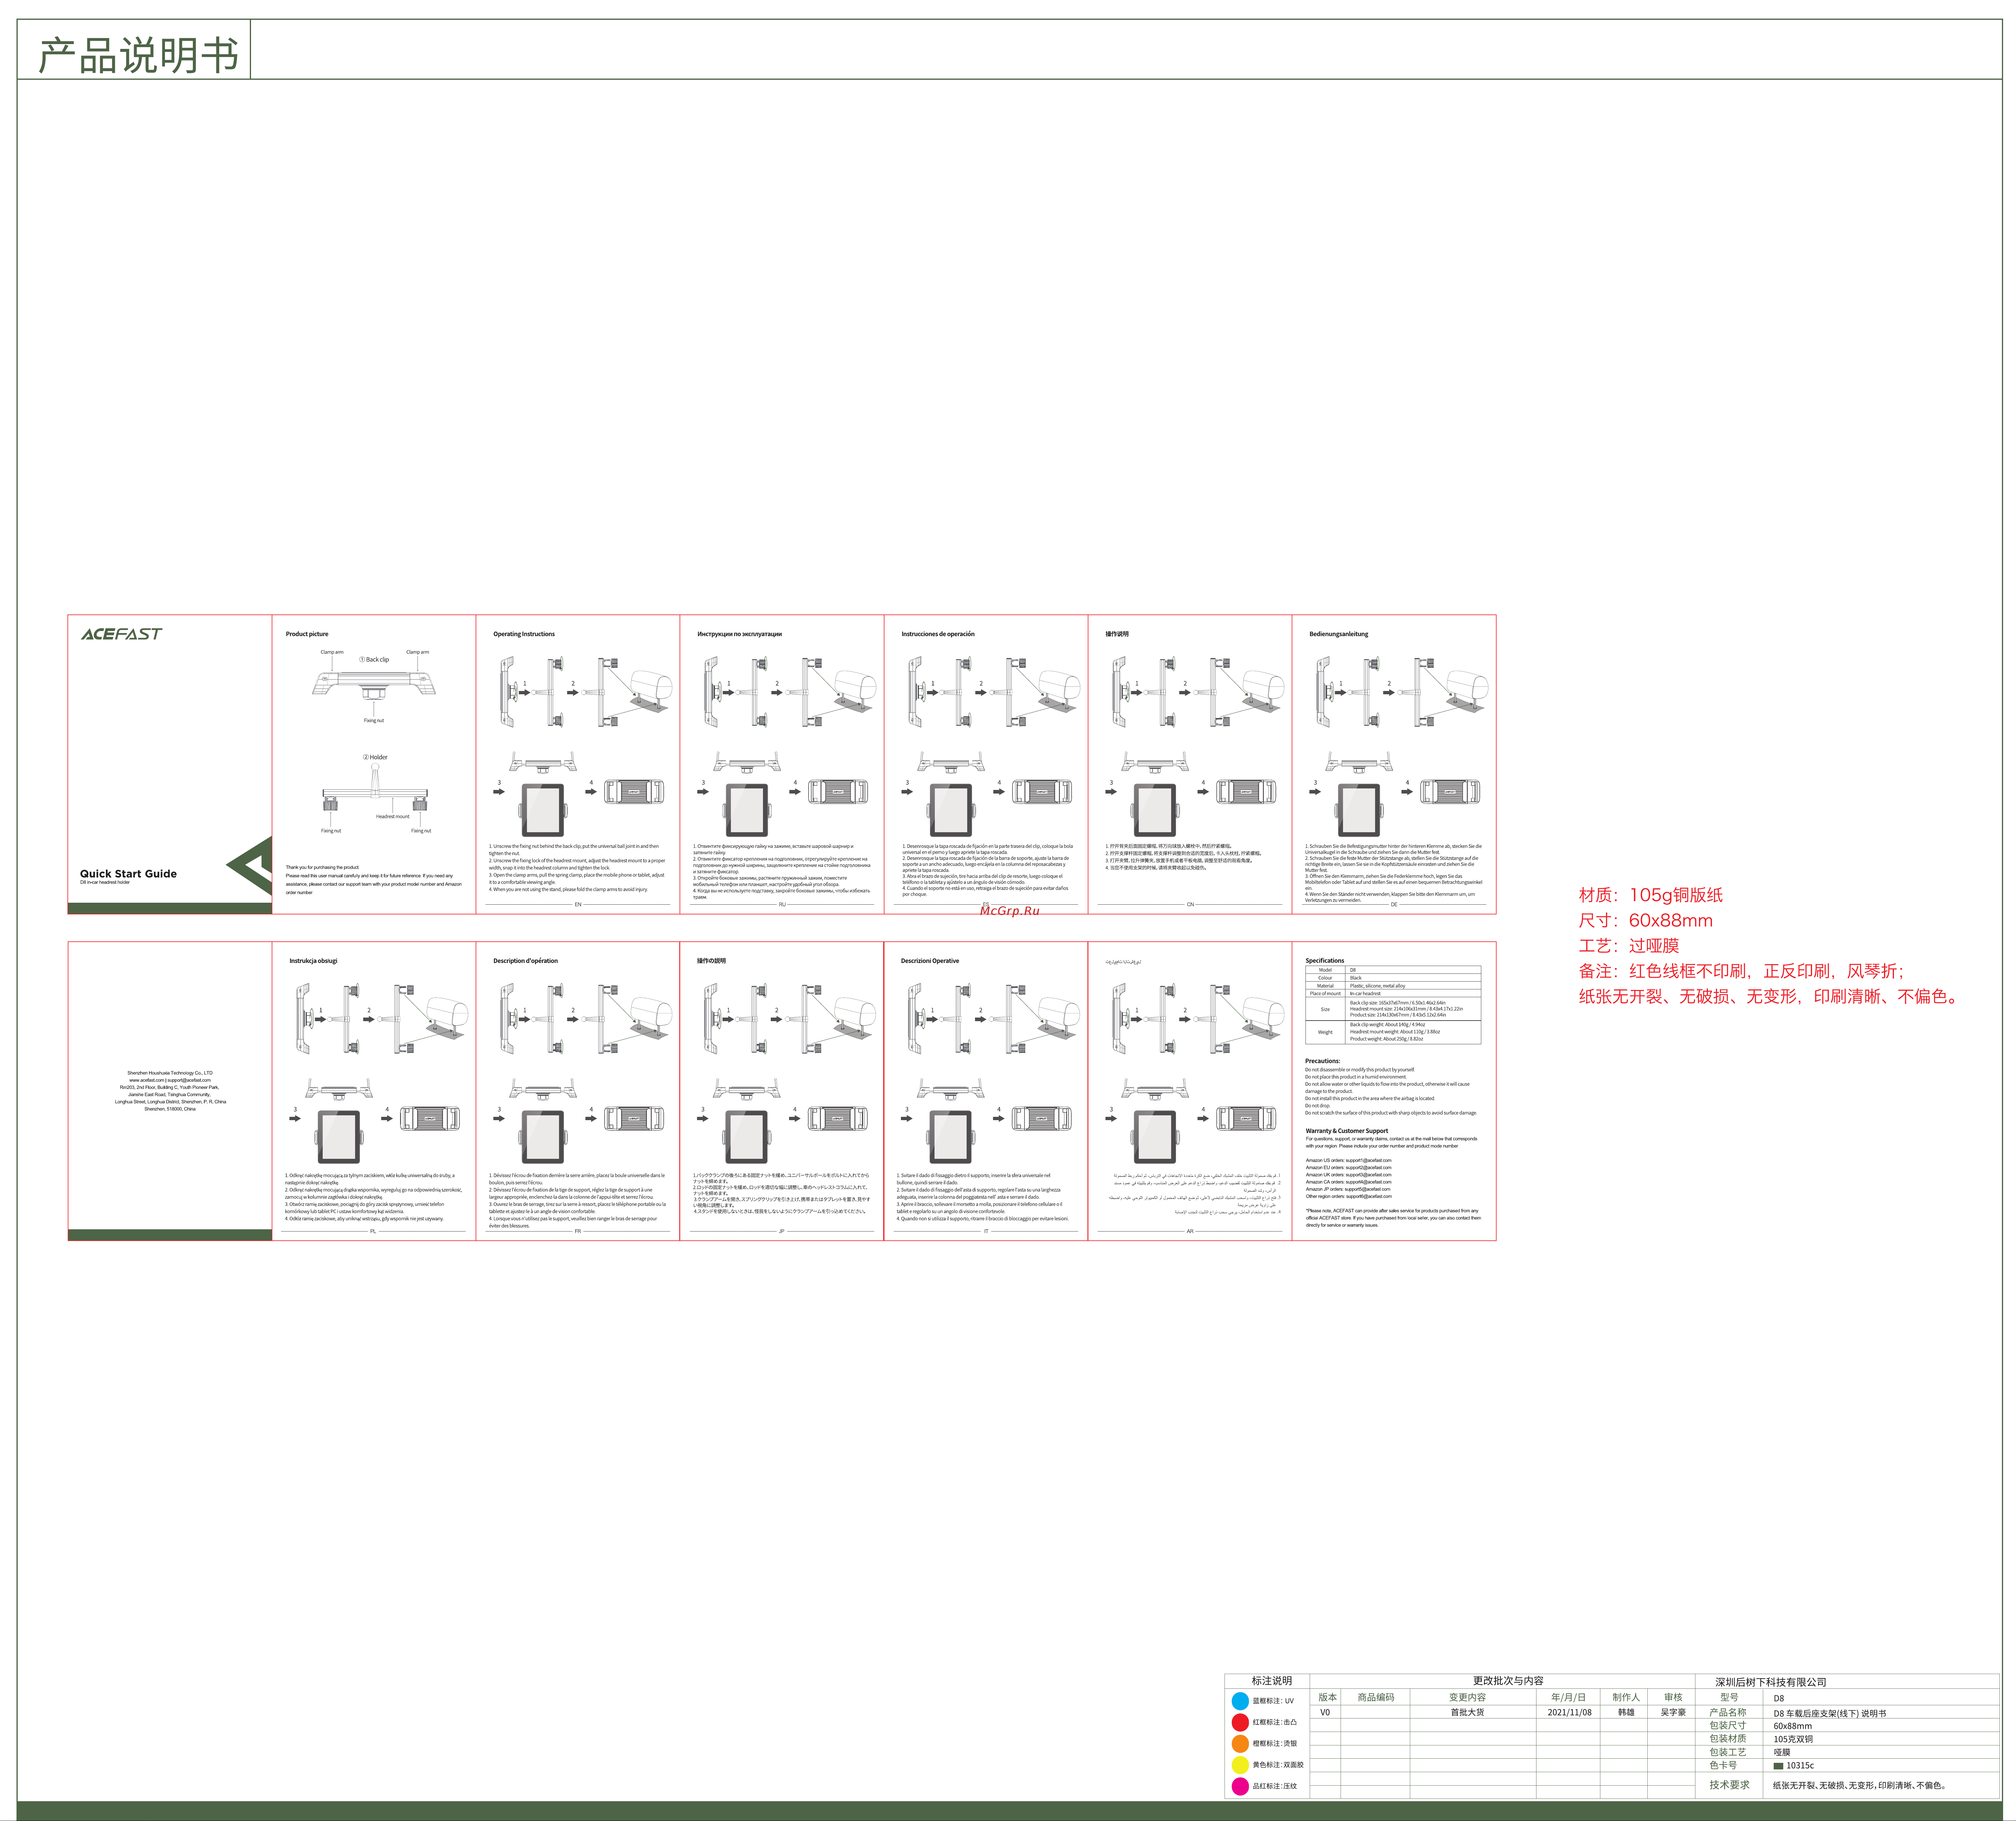Click the Bedienungsanleitung heading

click(x=1339, y=634)
